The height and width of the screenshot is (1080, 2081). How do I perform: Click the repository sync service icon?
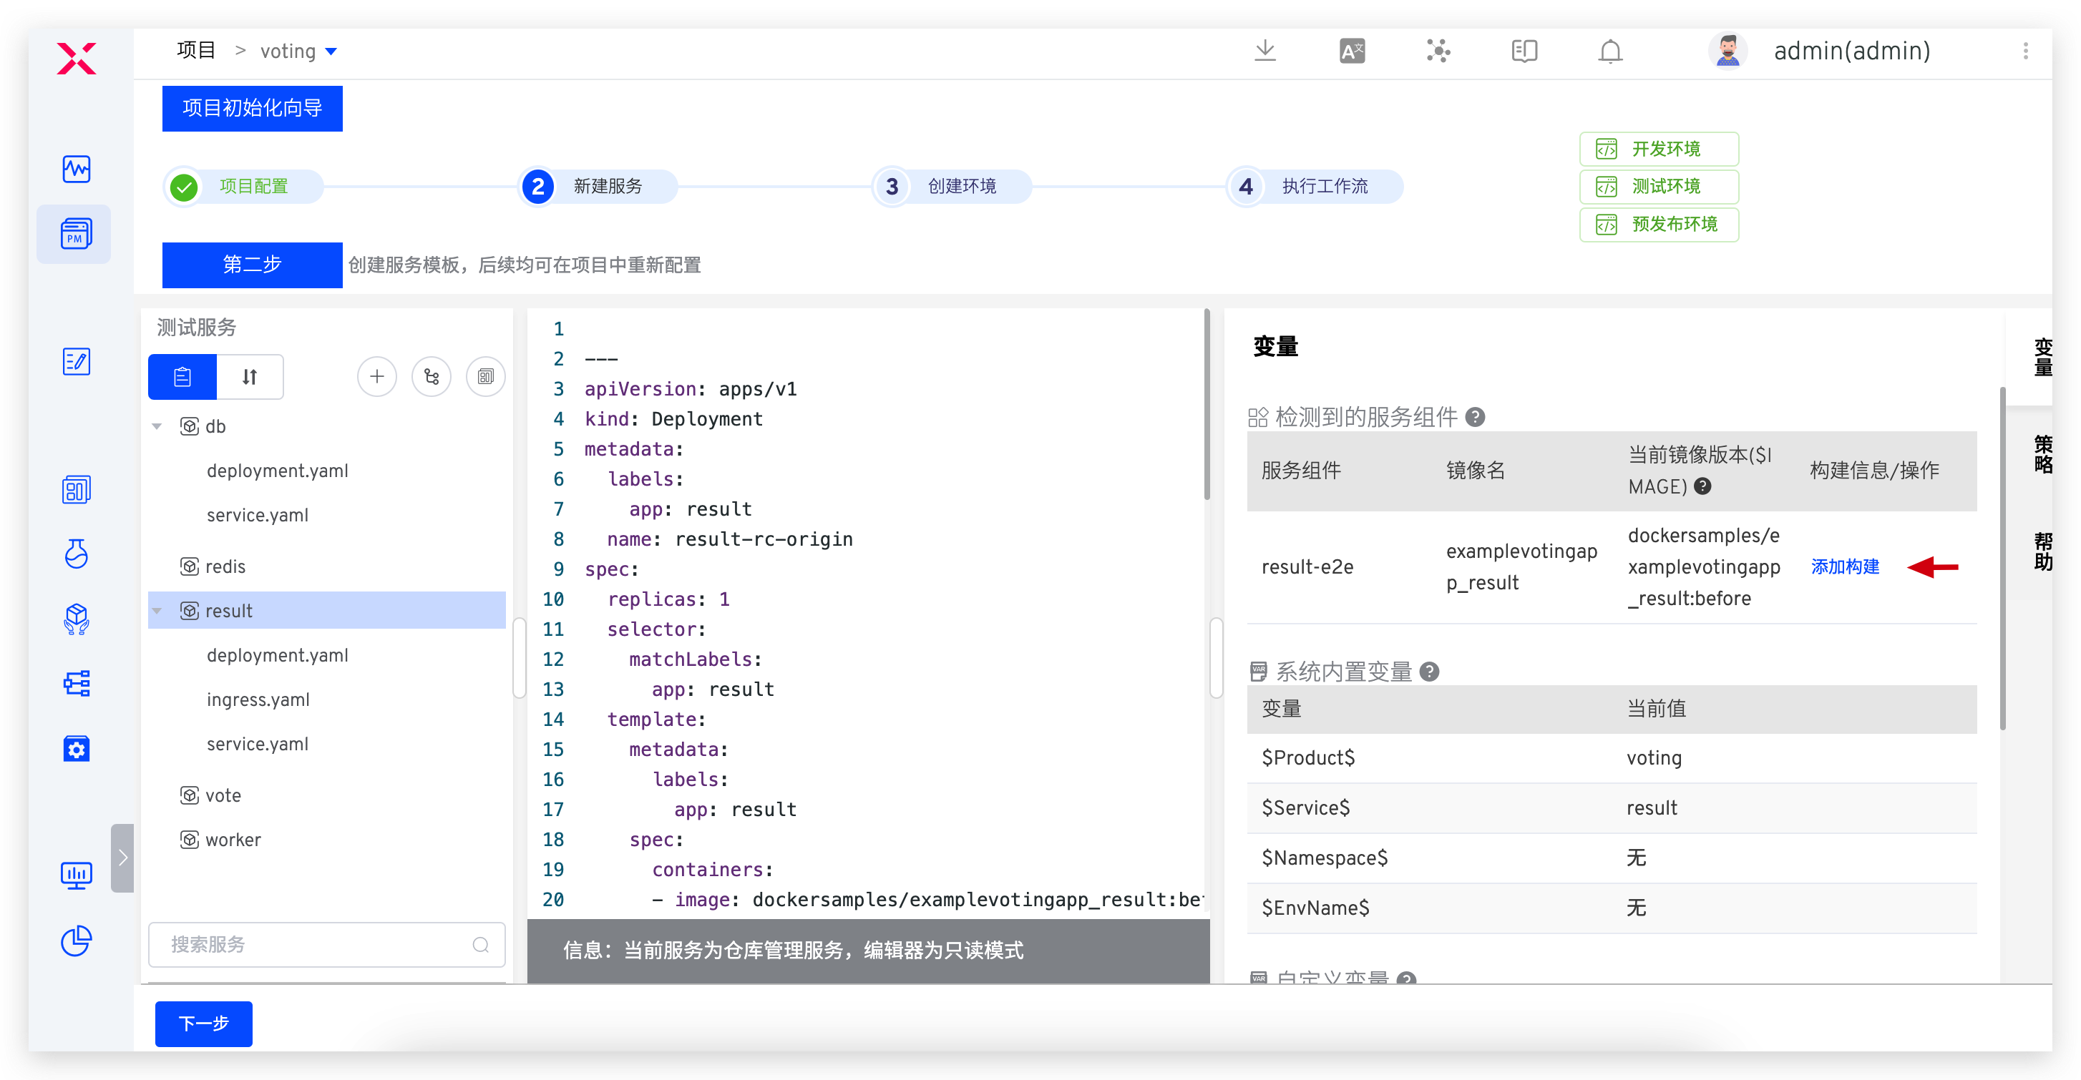[432, 376]
